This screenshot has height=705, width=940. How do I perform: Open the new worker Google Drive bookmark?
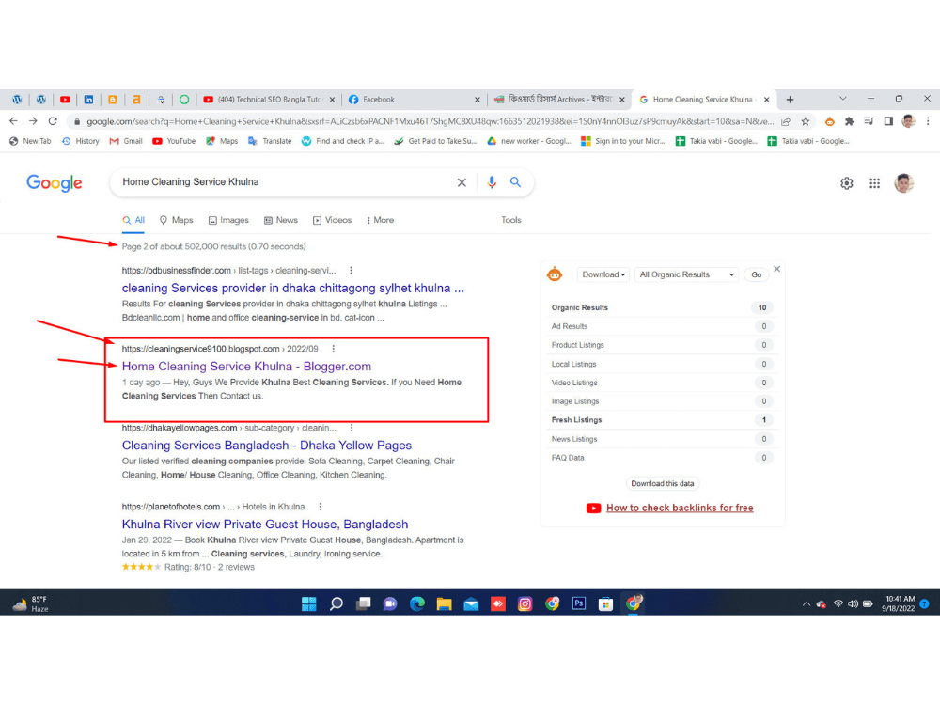[x=528, y=142]
